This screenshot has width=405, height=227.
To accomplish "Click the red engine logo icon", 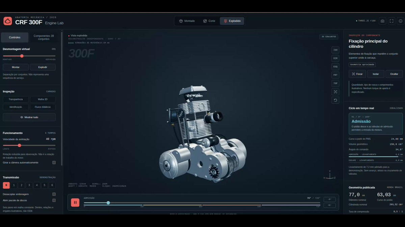I will (8, 21).
